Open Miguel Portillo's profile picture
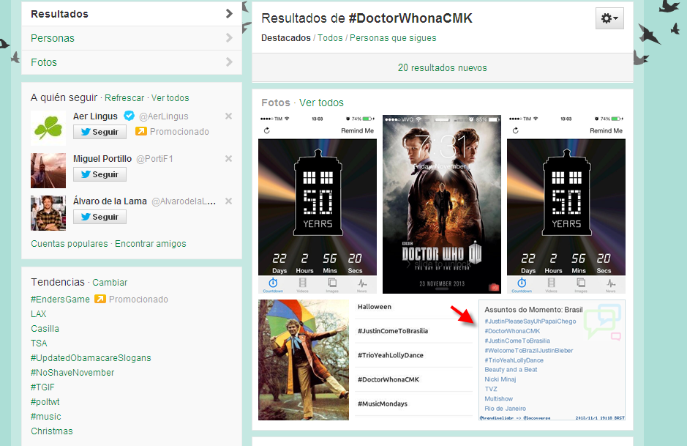This screenshot has height=446, width=687. pos(48,170)
